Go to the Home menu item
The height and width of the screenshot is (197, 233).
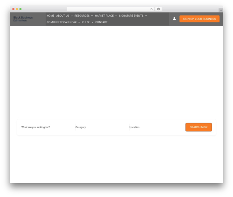[x=50, y=16]
